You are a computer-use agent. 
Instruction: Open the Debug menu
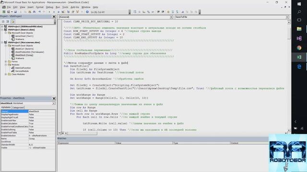49,7
